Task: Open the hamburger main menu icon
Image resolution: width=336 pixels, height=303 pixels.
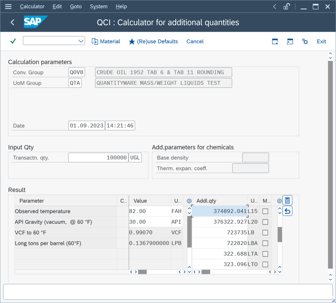Action: 8,7
